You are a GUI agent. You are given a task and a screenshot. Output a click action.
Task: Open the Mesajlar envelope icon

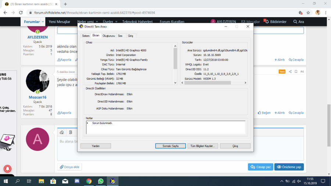243,22
